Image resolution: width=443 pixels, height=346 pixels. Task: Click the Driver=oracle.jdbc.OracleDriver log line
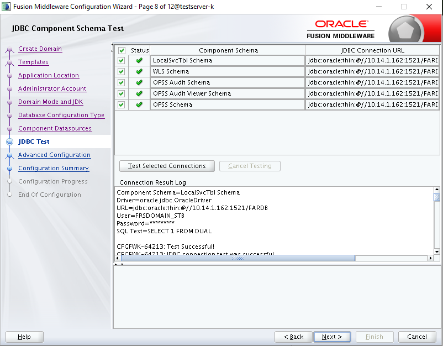click(x=164, y=200)
